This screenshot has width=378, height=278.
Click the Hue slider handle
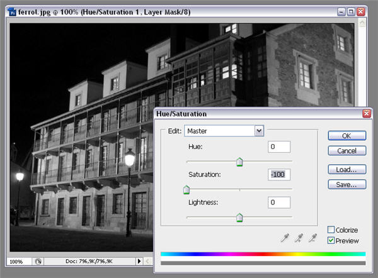[239, 162]
